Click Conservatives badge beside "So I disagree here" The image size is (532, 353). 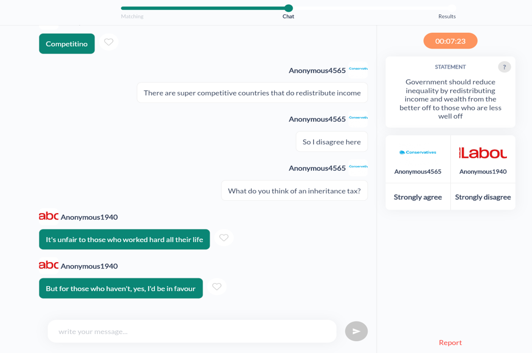[x=358, y=118]
